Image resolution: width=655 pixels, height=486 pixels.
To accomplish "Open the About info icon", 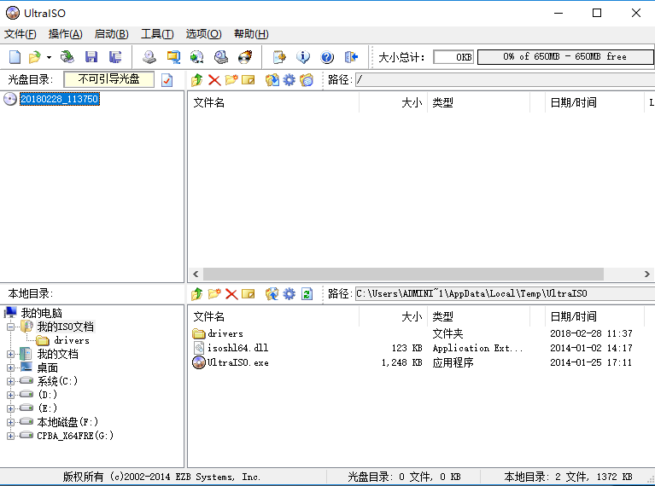I will click(302, 57).
